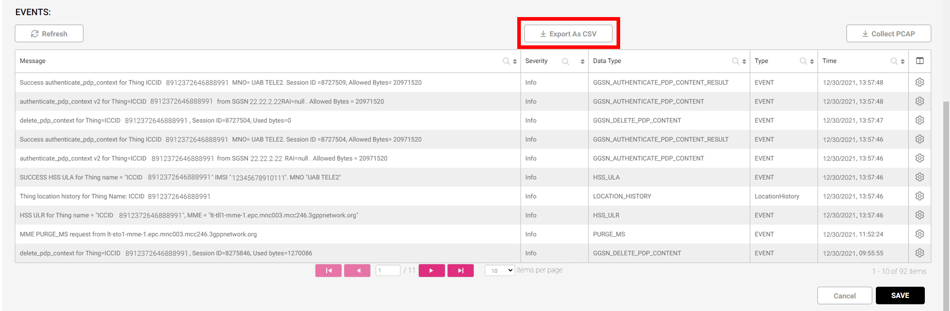This screenshot has height=311, width=950.
Task: Select the SUCCESS HSS ULA message
Action: coord(180,178)
